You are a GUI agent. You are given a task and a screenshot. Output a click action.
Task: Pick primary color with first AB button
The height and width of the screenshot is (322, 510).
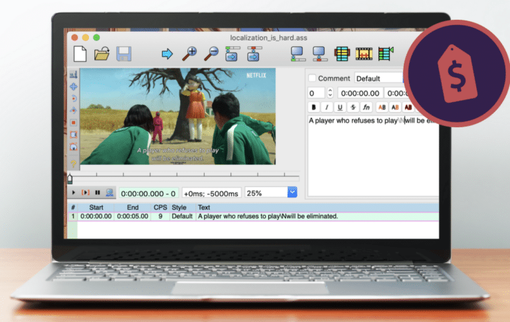(x=382, y=107)
